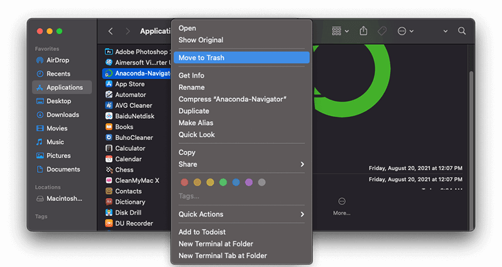Select the Anaconda-Navigator list entry
Image resolution: width=502 pixels, height=267 pixels.
pyautogui.click(x=137, y=74)
